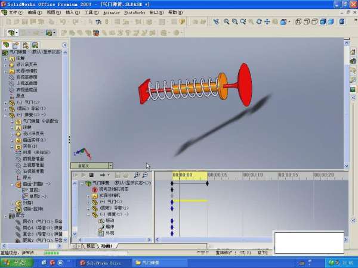Open the PhotoWorks menu
358x268 pixels.
click(x=134, y=12)
